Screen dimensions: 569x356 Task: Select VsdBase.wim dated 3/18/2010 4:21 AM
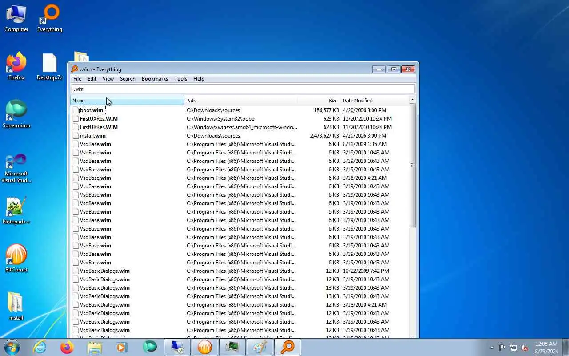coord(96,178)
